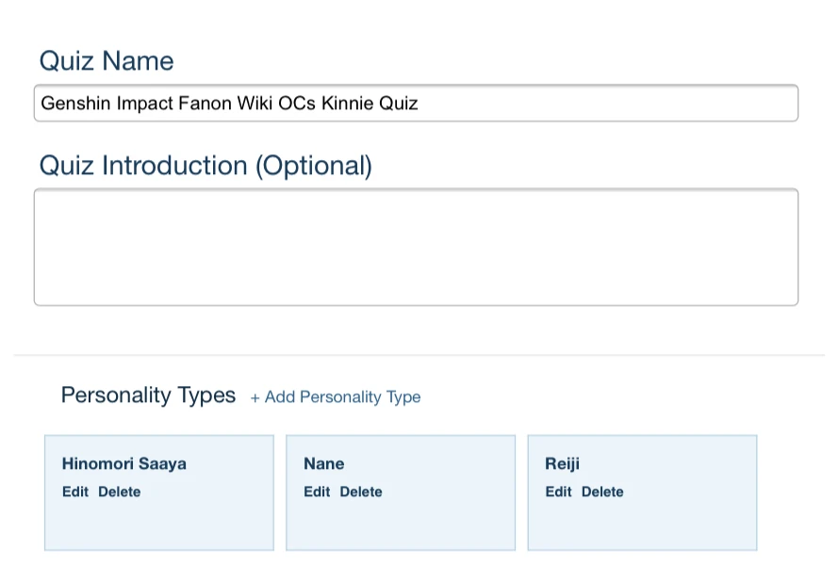This screenshot has width=839, height=581.
Task: Click the Hinomori Saaya card title
Action: [124, 463]
